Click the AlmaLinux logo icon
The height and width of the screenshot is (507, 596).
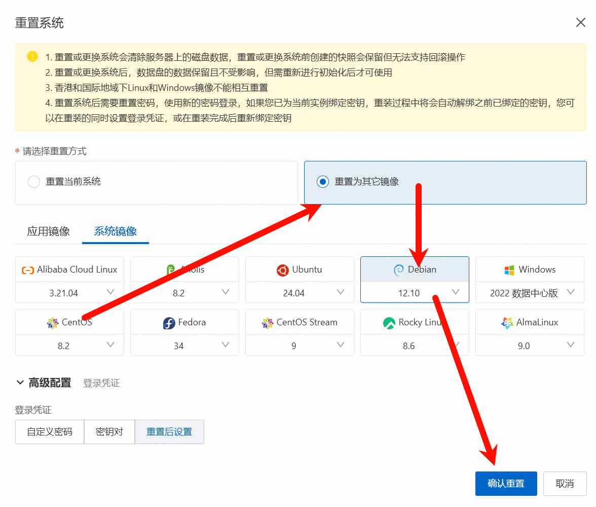pyautogui.click(x=507, y=323)
